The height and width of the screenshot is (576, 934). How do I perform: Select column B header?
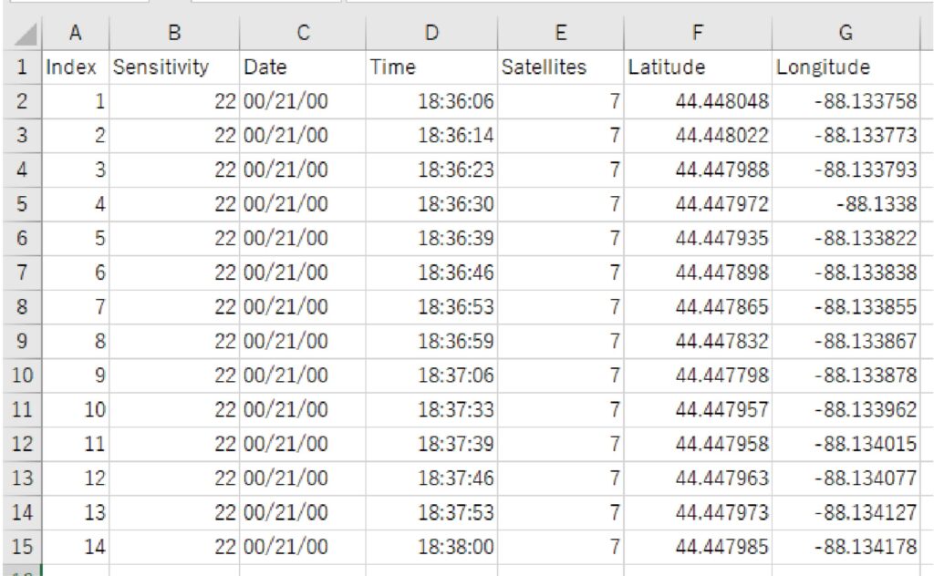pos(174,33)
